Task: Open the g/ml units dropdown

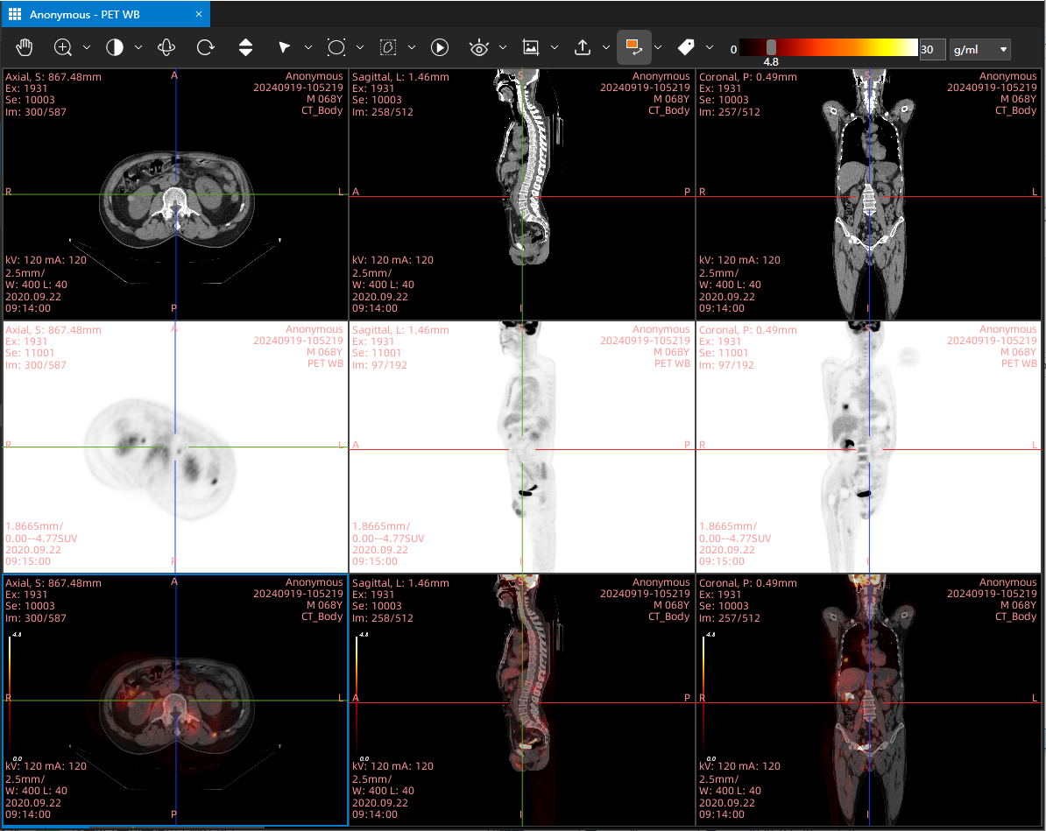Action: click(980, 49)
